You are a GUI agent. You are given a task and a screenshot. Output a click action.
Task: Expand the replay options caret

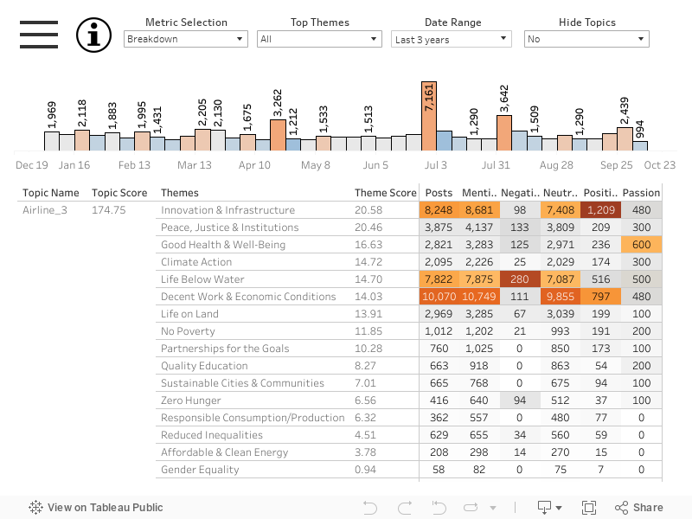[493, 508]
